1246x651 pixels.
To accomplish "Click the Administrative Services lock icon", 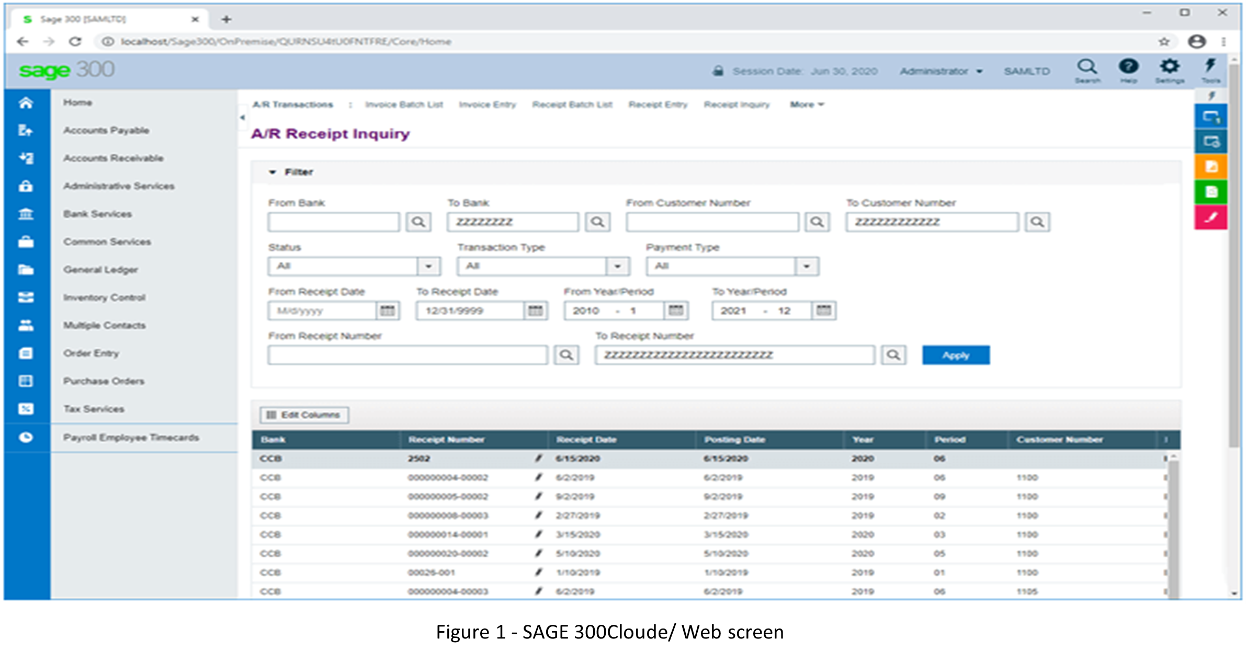I will click(26, 186).
